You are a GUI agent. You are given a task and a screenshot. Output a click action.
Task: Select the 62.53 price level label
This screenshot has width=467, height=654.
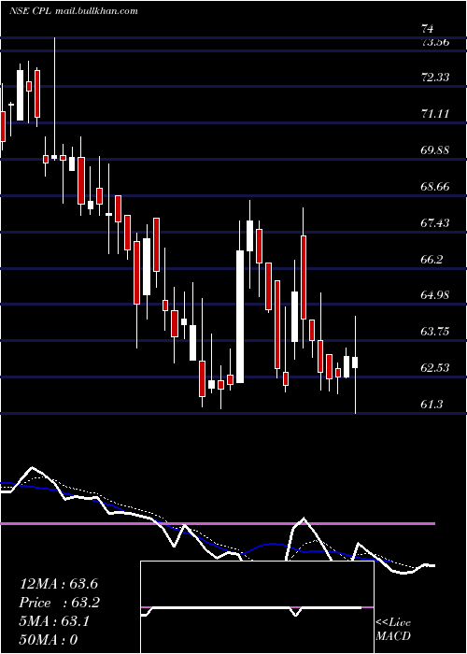[x=435, y=368]
